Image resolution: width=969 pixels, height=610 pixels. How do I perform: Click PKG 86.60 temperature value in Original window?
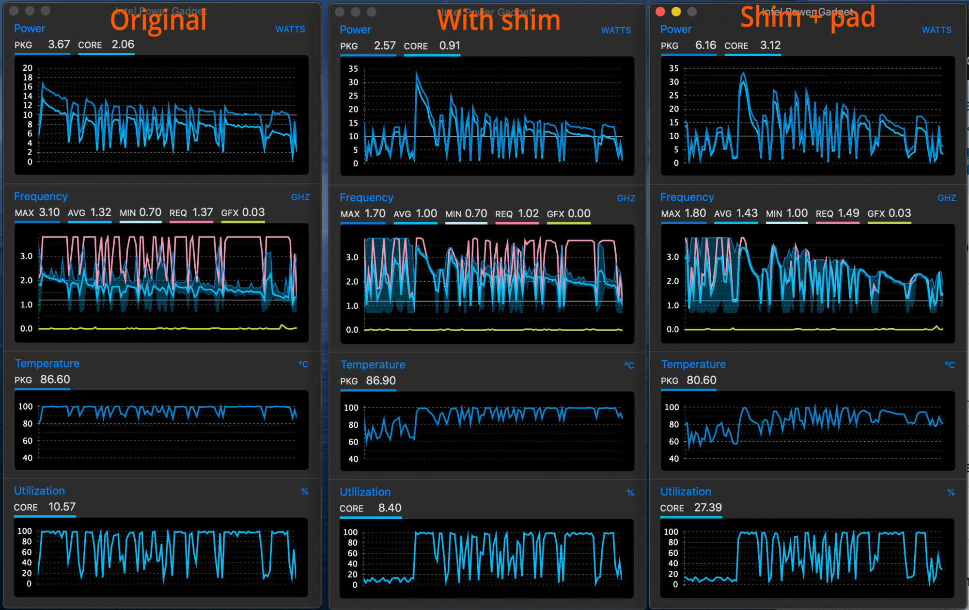click(x=55, y=379)
